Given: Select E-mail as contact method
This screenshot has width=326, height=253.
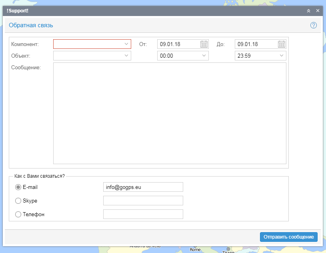Looking at the screenshot, I should (18, 187).
